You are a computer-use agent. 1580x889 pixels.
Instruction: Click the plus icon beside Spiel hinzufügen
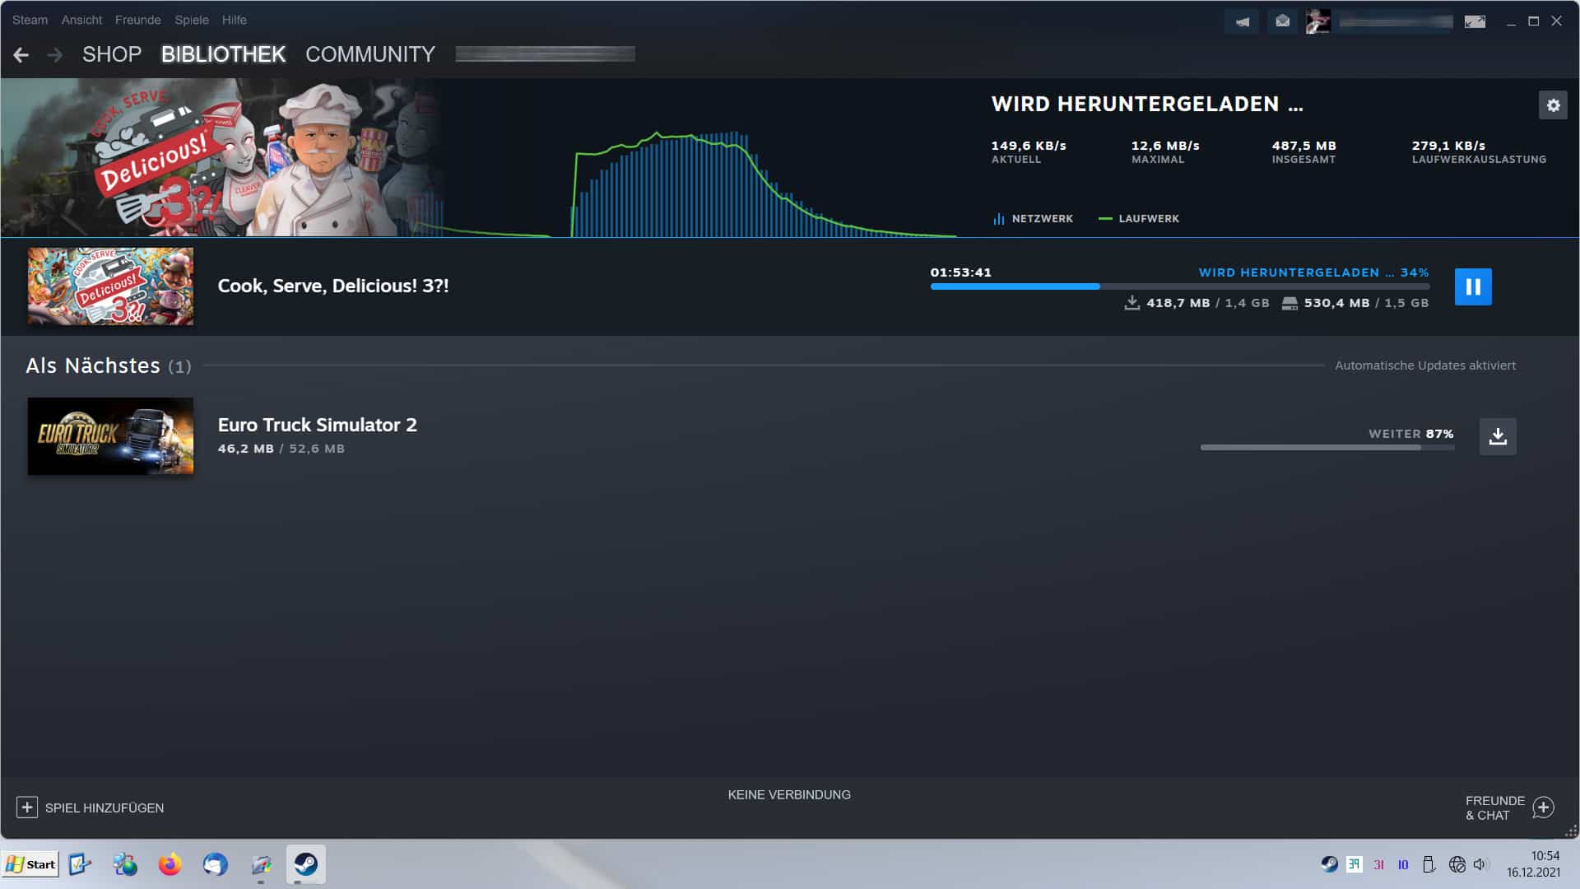point(26,808)
